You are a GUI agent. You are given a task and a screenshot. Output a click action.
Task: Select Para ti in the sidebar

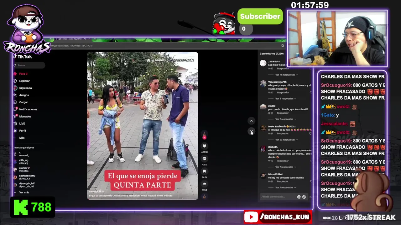[x=23, y=74]
